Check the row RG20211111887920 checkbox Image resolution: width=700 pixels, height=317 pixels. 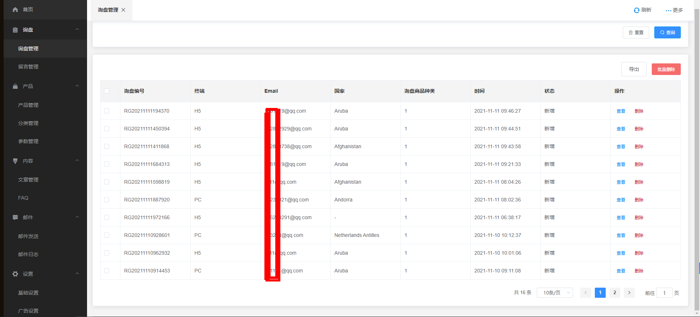point(107,200)
